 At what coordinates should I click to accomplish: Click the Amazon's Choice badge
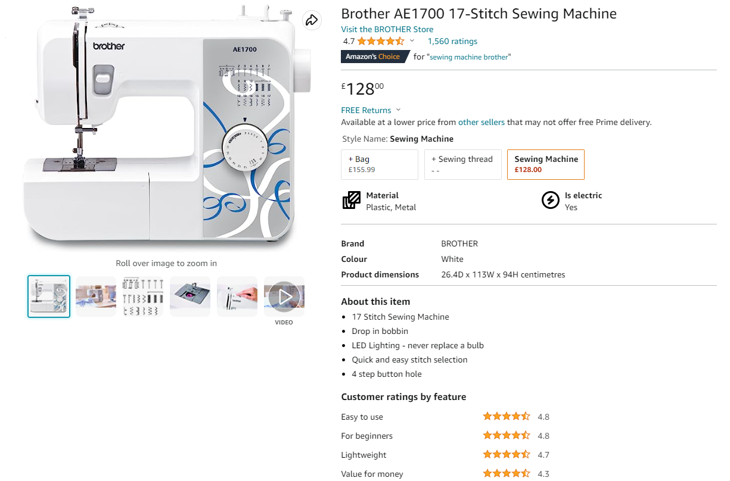375,57
